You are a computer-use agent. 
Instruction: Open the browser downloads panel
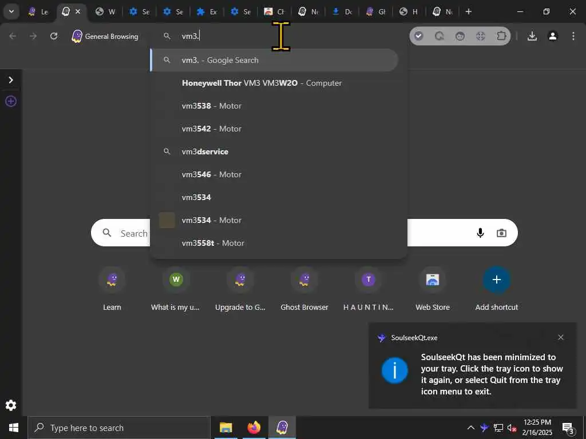(x=532, y=36)
